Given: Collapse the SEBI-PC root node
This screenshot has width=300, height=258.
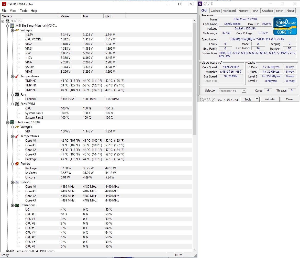Looking at the screenshot, I should (3, 21).
